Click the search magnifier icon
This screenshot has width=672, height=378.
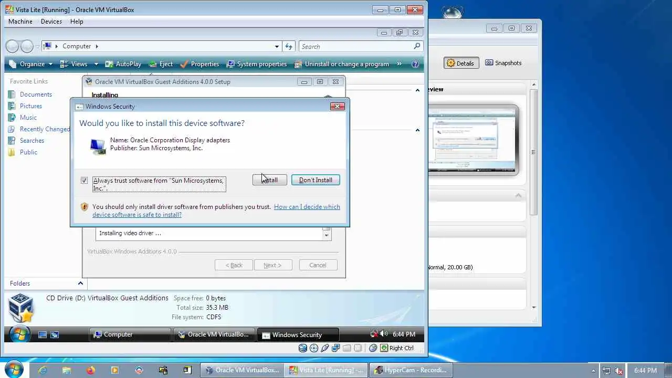(x=417, y=46)
